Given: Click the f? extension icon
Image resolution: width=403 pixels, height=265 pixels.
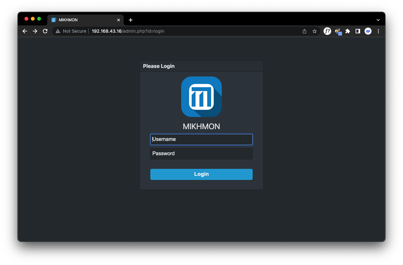Looking at the screenshot, I should coord(327,31).
